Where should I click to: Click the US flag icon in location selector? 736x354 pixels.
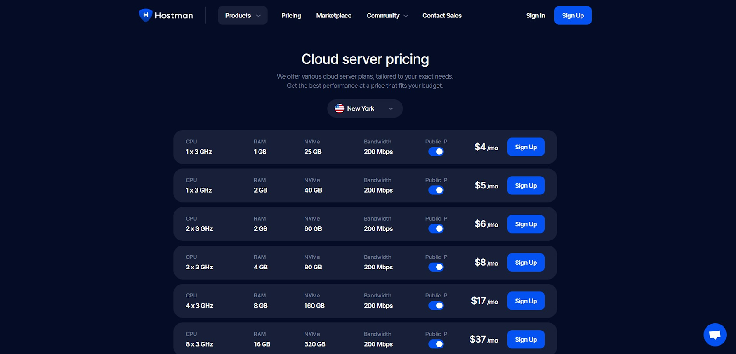click(x=339, y=108)
